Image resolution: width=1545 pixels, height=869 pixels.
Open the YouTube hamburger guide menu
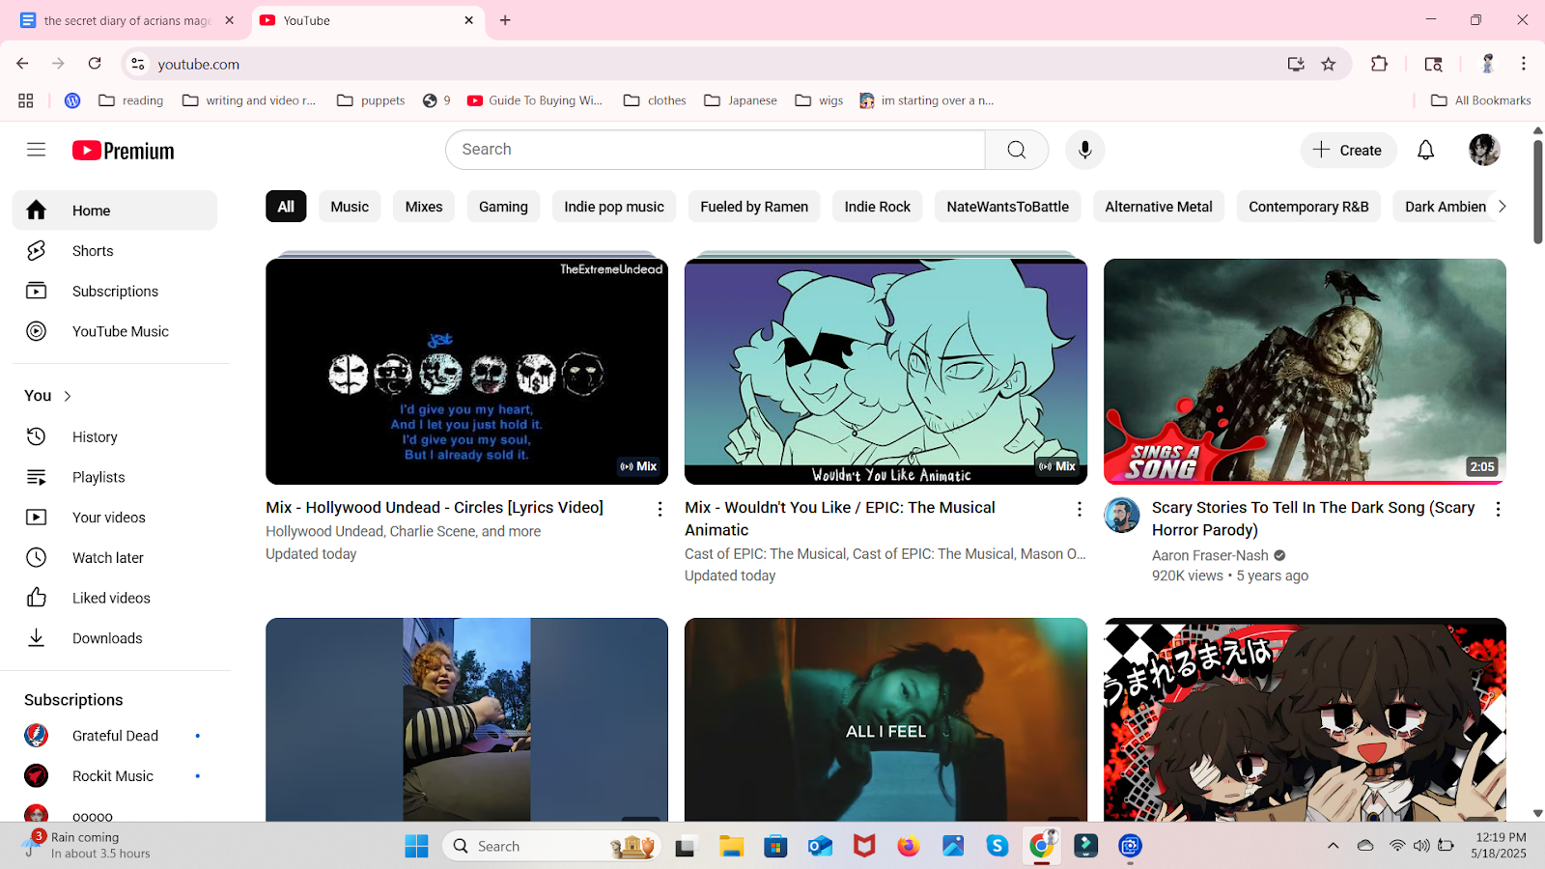(36, 150)
